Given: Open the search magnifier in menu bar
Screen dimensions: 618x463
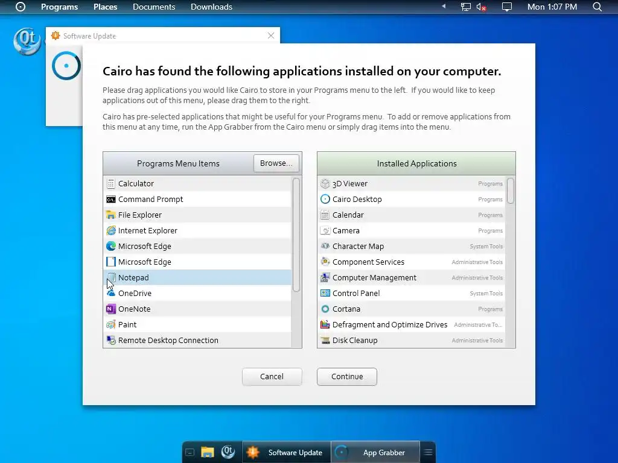Looking at the screenshot, I should pyautogui.click(x=597, y=7).
